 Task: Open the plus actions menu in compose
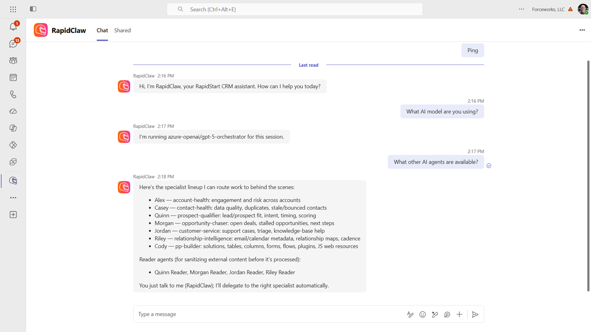tap(459, 314)
